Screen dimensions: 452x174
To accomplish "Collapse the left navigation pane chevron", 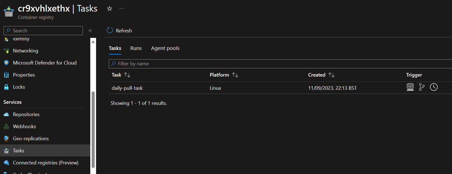I will pyautogui.click(x=90, y=30).
